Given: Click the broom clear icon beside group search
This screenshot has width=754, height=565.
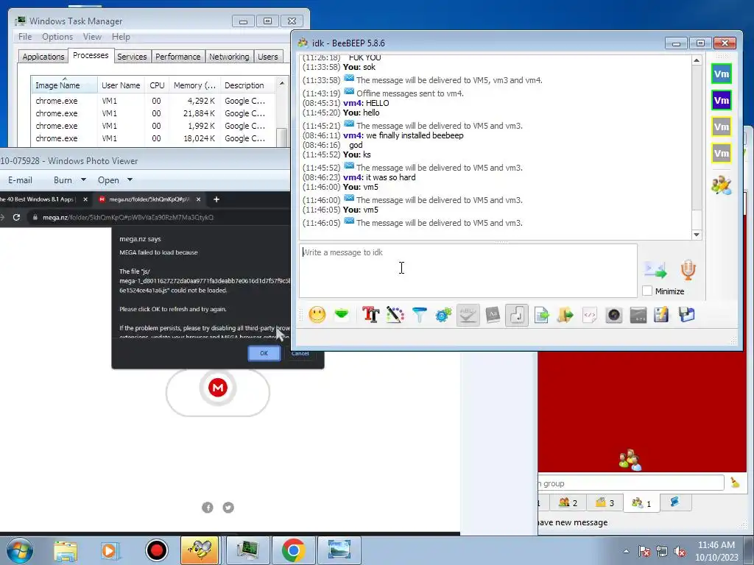Looking at the screenshot, I should 735,483.
